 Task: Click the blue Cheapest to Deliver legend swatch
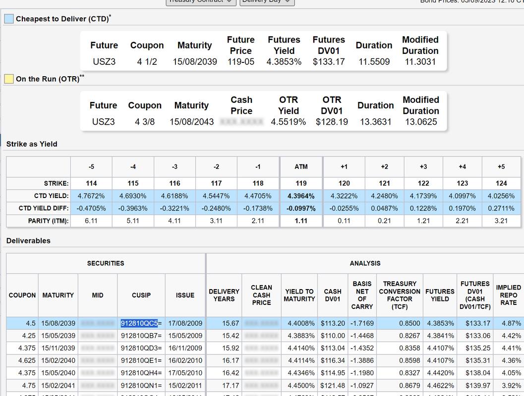pyautogui.click(x=9, y=19)
